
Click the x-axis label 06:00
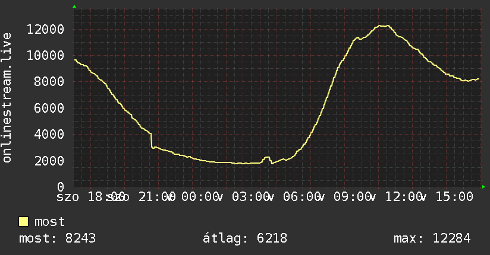point(301,197)
